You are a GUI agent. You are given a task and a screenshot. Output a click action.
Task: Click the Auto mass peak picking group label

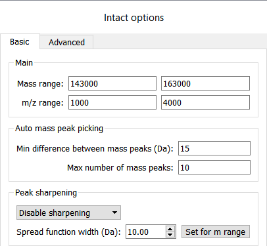59,129
